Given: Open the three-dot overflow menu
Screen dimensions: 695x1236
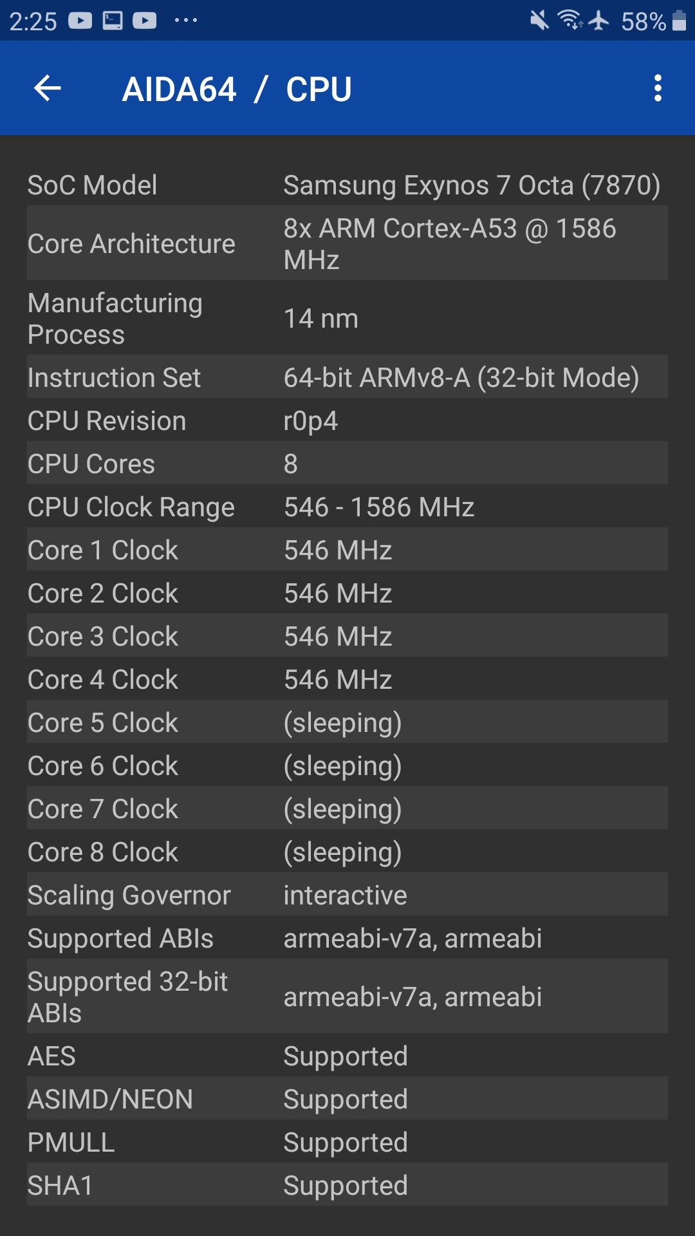Looking at the screenshot, I should [x=658, y=88].
